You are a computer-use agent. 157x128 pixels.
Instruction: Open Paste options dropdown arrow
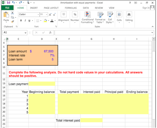click(6, 22)
